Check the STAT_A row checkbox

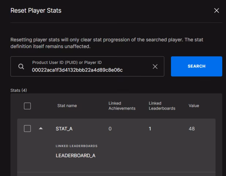tap(27, 128)
